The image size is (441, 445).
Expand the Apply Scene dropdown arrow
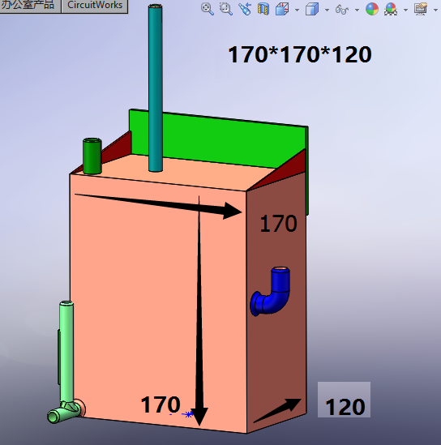(x=405, y=11)
